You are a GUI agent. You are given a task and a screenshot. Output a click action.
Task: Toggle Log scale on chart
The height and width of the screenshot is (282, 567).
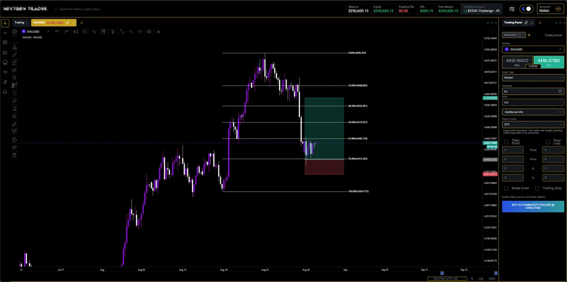481,279
